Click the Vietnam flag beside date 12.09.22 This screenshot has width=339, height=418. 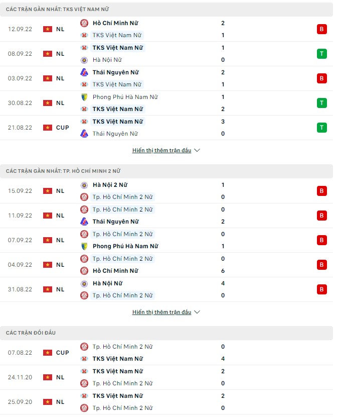(x=49, y=29)
